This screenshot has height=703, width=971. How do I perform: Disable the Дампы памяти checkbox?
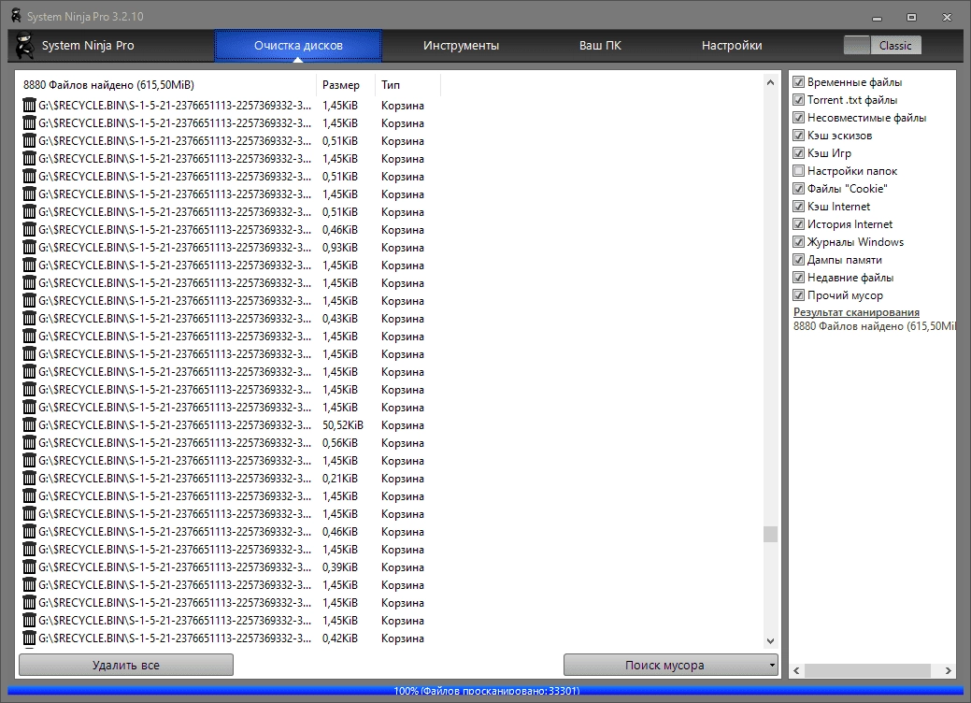click(x=799, y=260)
